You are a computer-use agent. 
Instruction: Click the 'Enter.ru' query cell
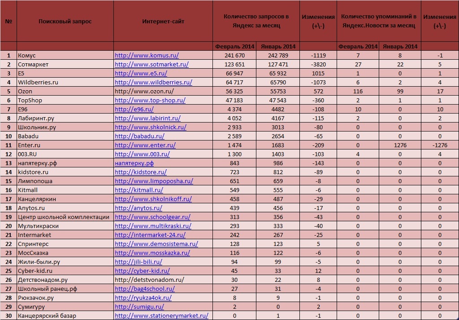click(65, 145)
